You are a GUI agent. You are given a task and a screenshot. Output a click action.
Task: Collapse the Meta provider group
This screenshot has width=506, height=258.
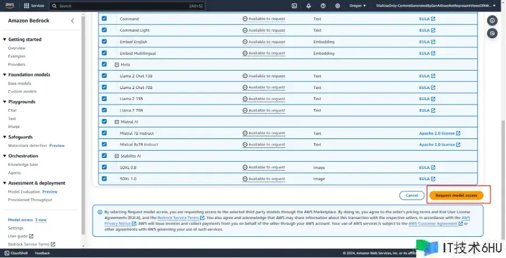click(116, 64)
